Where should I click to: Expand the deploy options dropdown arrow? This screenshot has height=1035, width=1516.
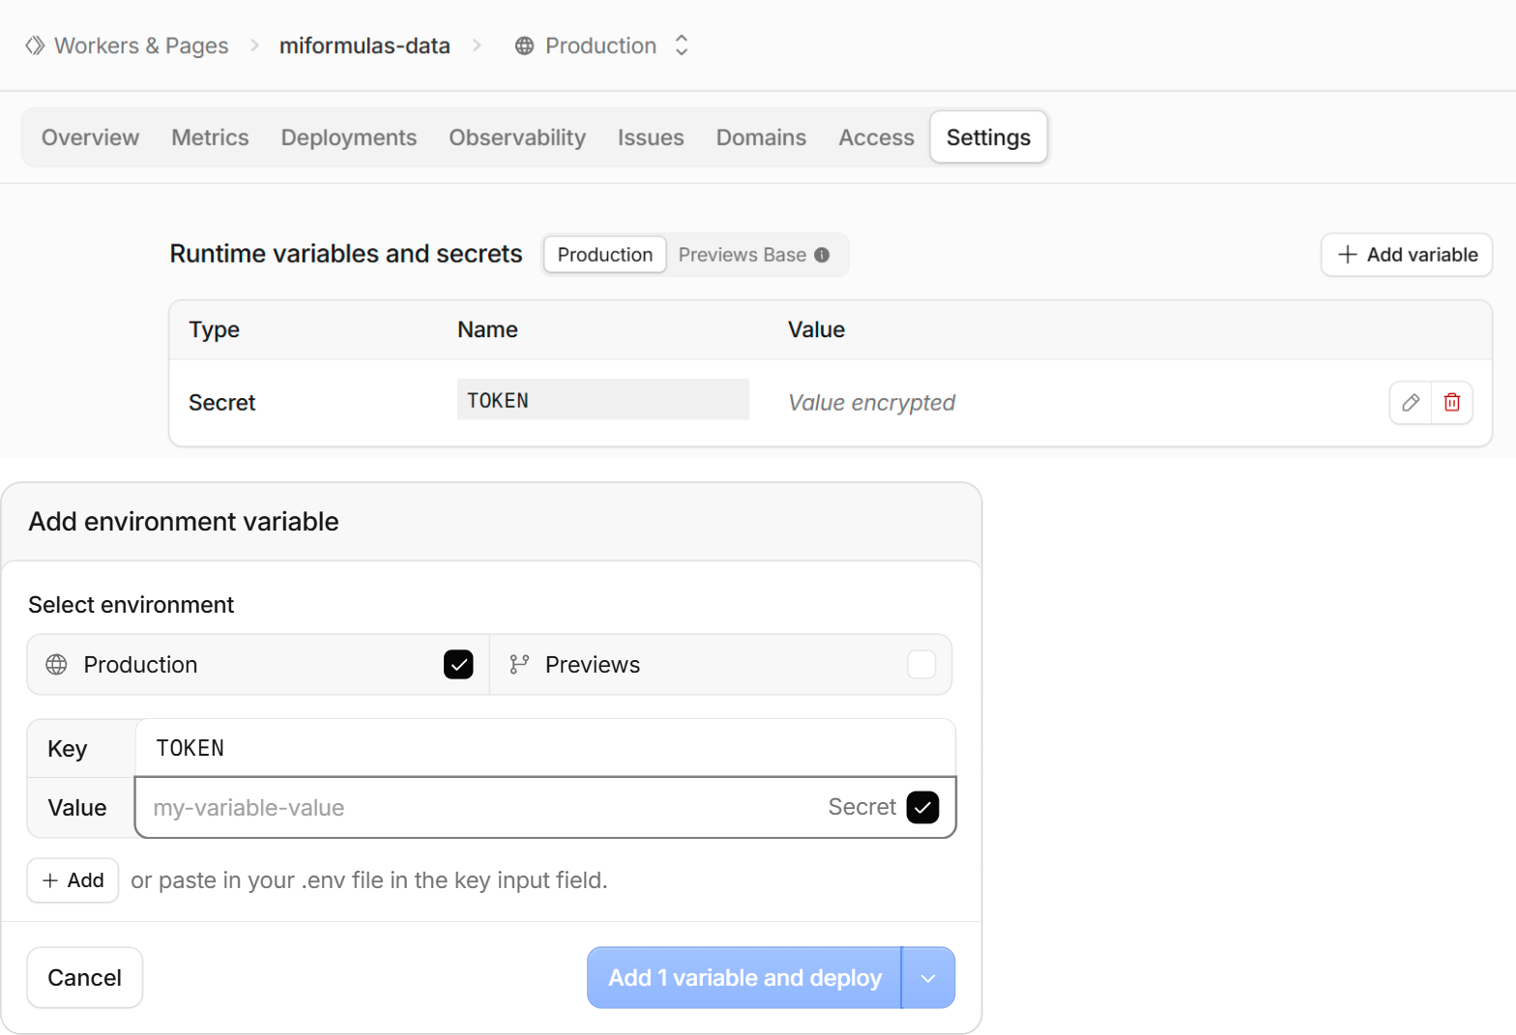928,978
